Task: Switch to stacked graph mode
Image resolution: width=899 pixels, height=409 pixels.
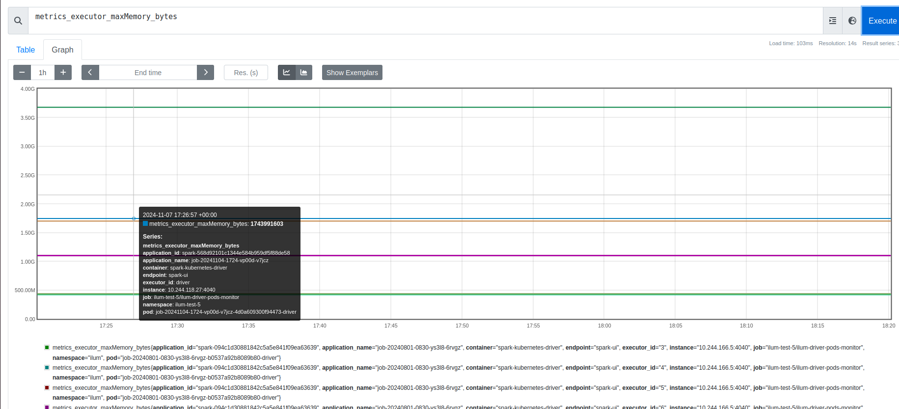Action: coord(304,73)
